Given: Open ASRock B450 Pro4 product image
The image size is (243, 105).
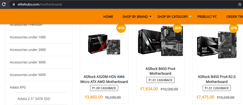Looking at the screenshot, I should click(160, 41).
